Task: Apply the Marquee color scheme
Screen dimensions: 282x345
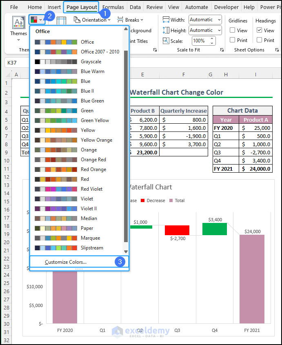Action: click(77, 238)
